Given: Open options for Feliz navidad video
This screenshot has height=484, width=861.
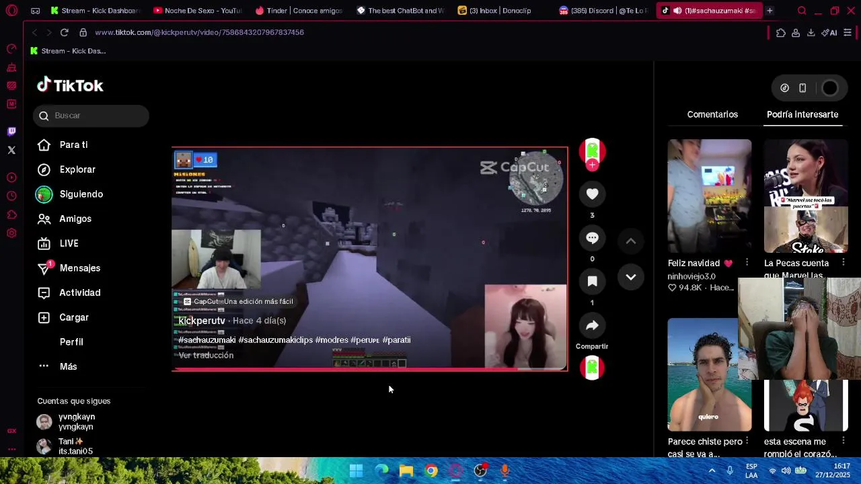Looking at the screenshot, I should (x=747, y=262).
